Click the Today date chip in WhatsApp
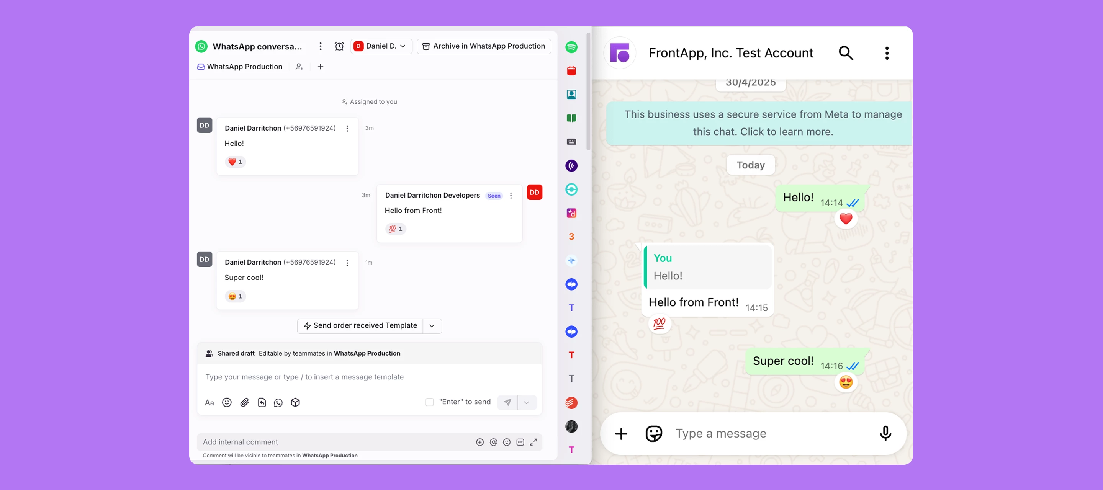1103x490 pixels. (x=751, y=165)
